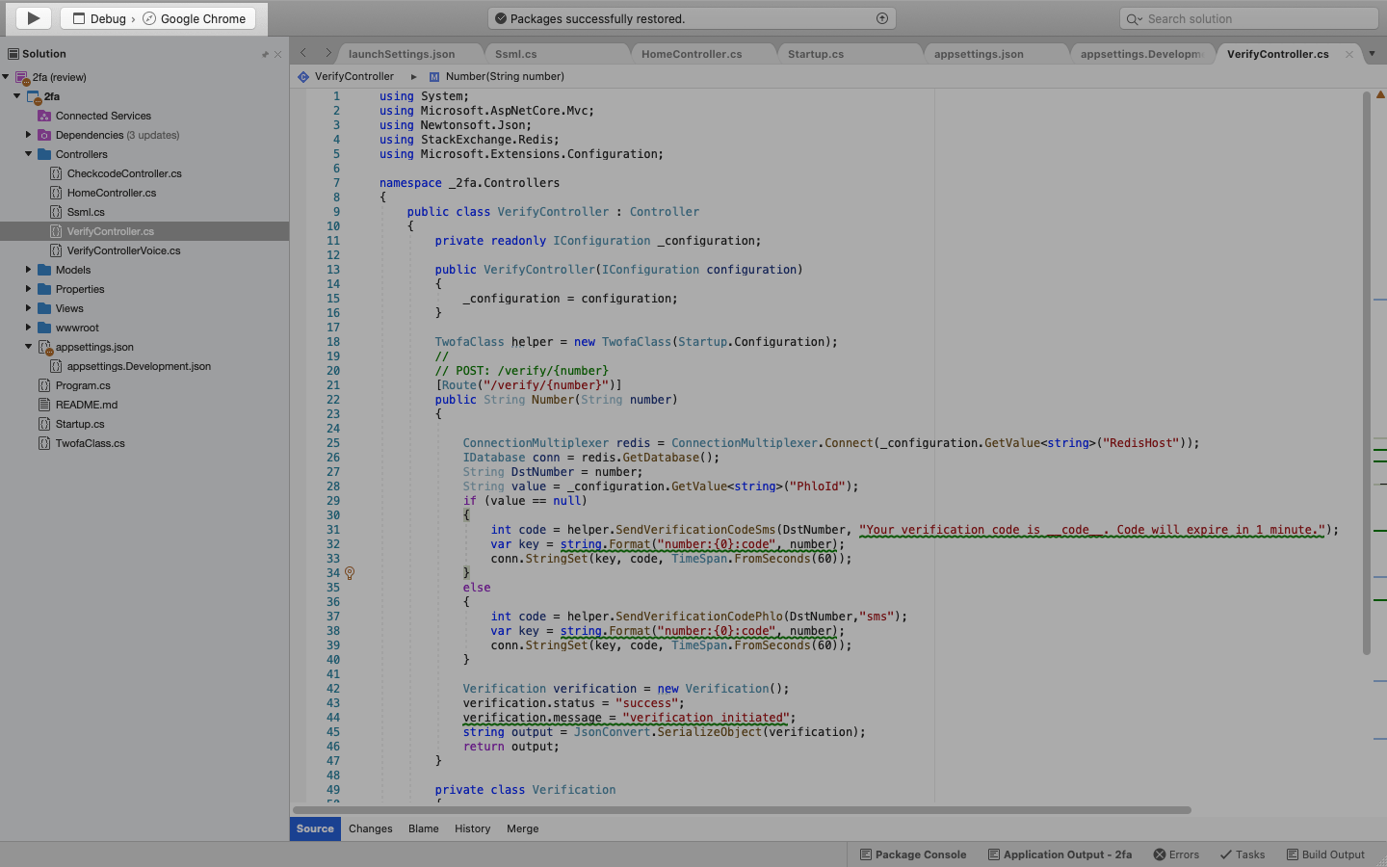Click the Dependencies (3 updates) package icon
1387x867 pixels.
click(43, 135)
